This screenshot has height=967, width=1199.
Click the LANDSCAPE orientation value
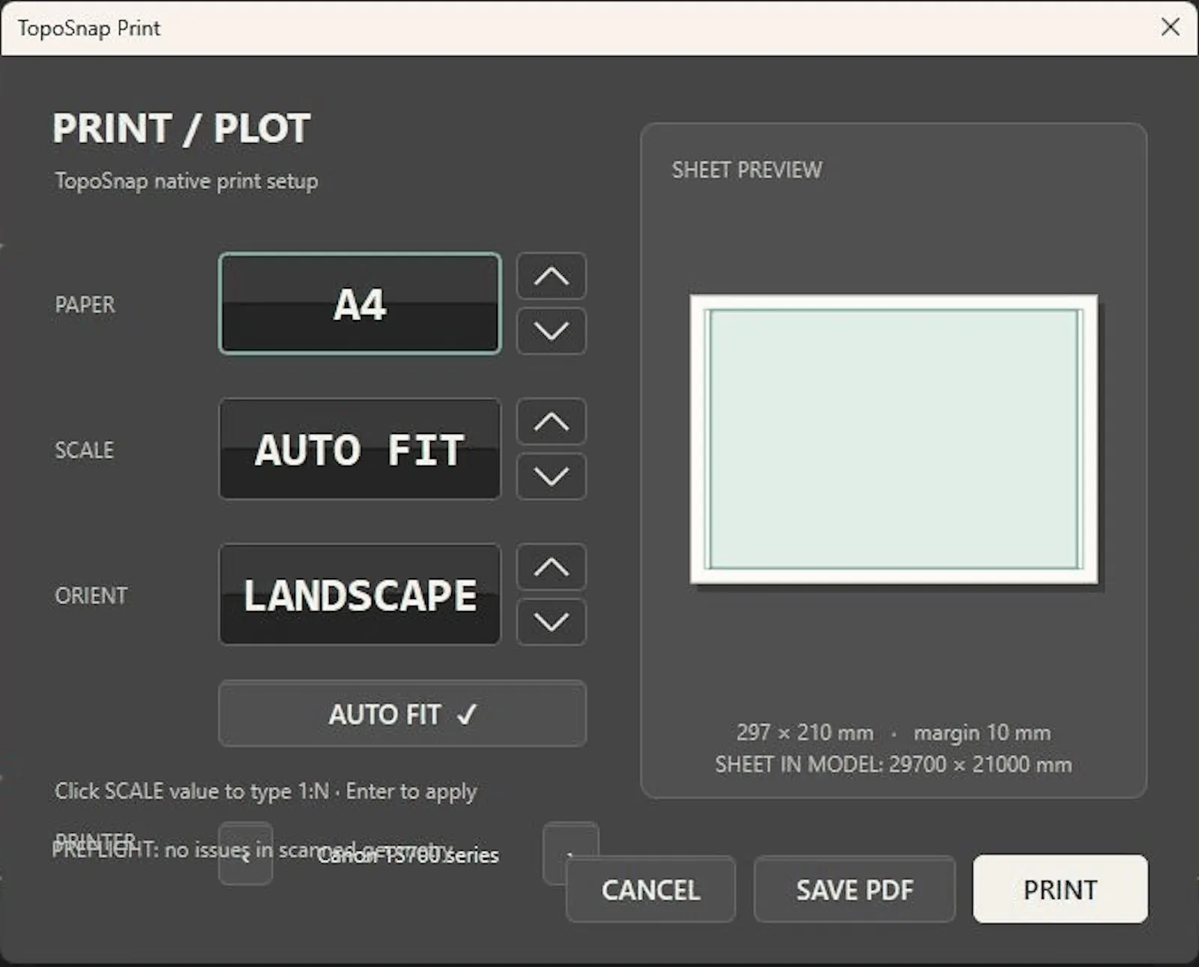tap(360, 594)
